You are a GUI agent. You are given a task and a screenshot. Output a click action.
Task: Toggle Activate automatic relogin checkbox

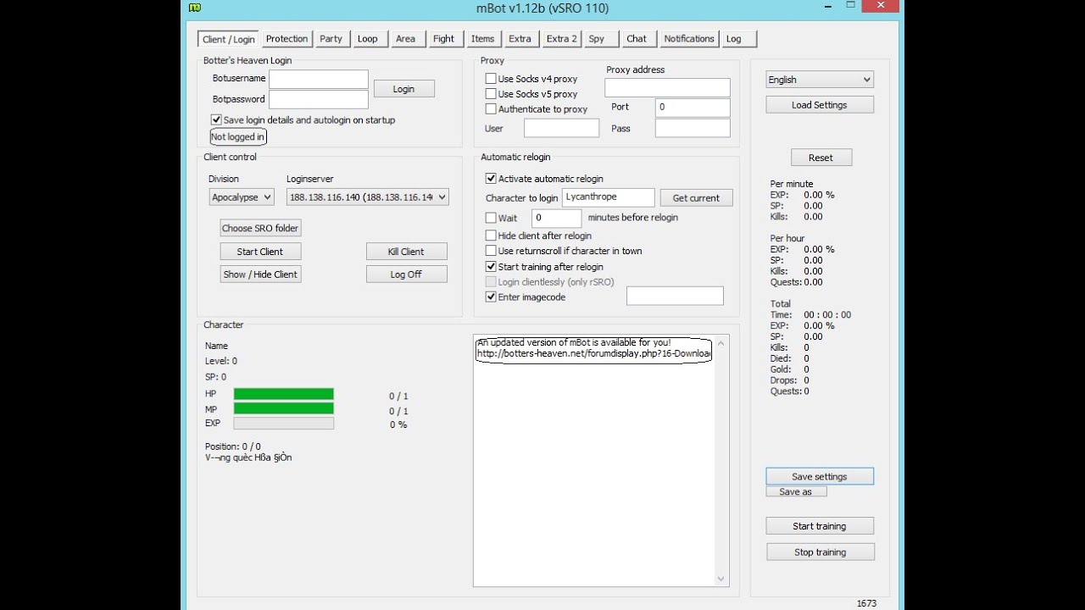[491, 179]
